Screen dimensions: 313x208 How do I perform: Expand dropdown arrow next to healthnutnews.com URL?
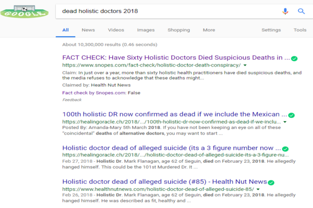click(x=258, y=189)
